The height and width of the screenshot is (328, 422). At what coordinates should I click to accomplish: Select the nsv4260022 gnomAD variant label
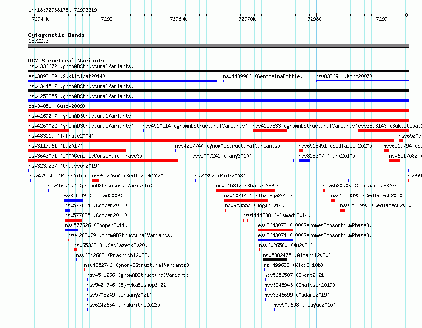coord(81,126)
